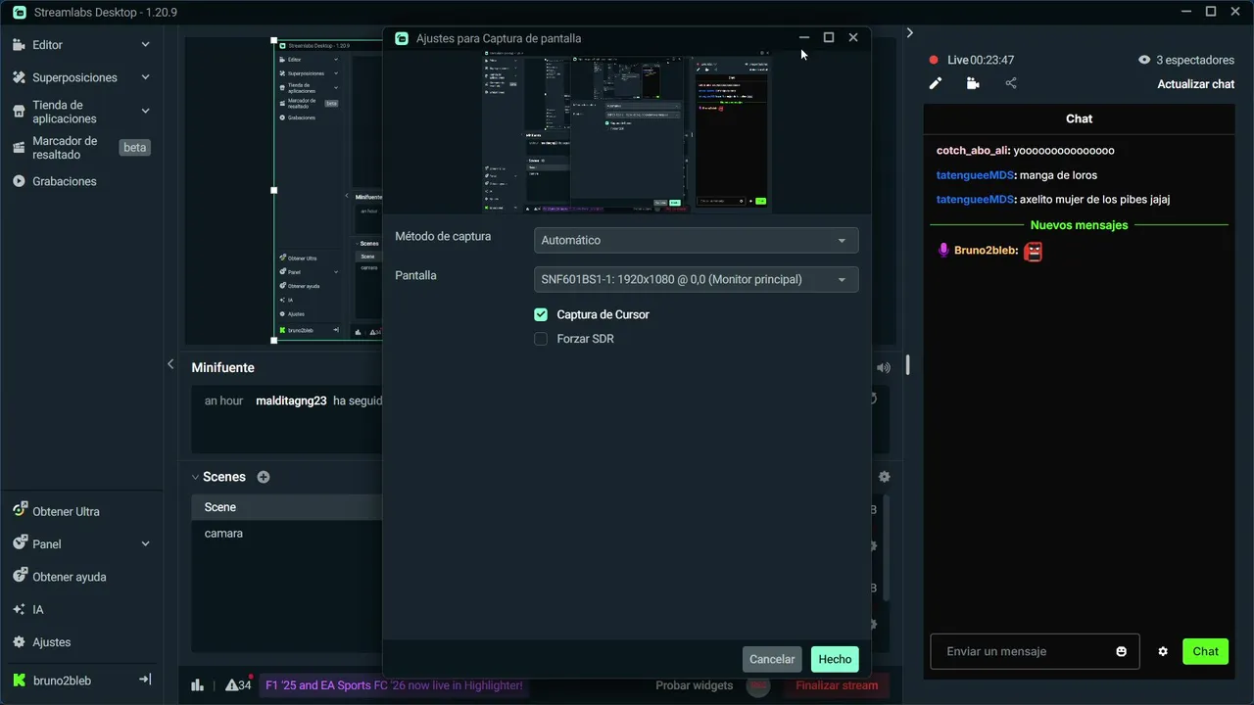The image size is (1254, 705).
Task: Open Tienda de aplicaciones
Action: (x=64, y=112)
